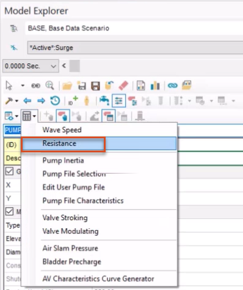Choose Resistance from the menu
This screenshot has width=243, height=290.
(99, 143)
